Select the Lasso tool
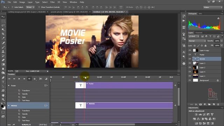224x126 pixels. coord(3,26)
